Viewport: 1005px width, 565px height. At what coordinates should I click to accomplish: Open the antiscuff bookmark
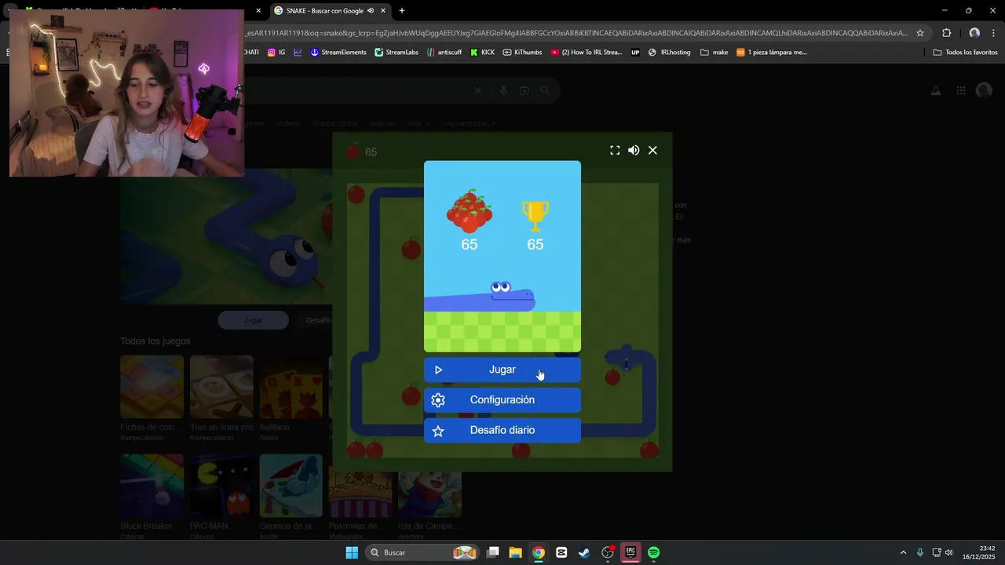click(x=444, y=53)
